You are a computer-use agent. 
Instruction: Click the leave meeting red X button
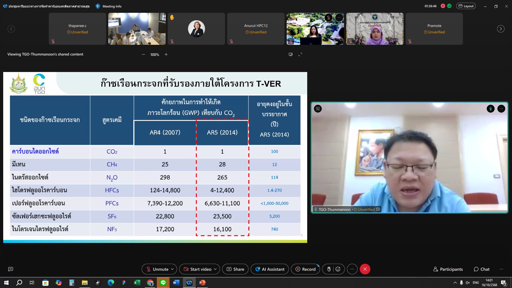click(365, 269)
